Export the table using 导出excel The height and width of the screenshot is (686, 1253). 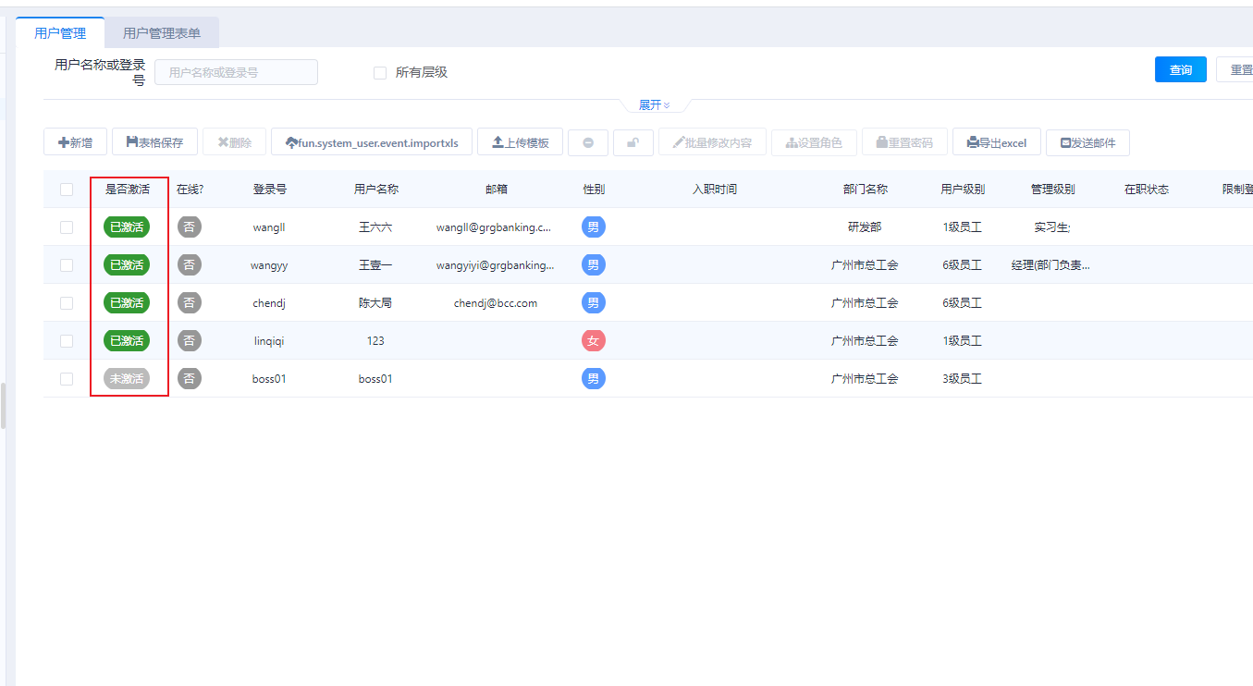997,142
